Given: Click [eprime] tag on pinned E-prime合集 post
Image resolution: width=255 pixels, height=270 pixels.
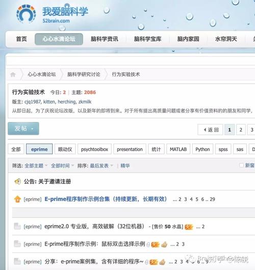Looking at the screenshot, I should point(33,199).
